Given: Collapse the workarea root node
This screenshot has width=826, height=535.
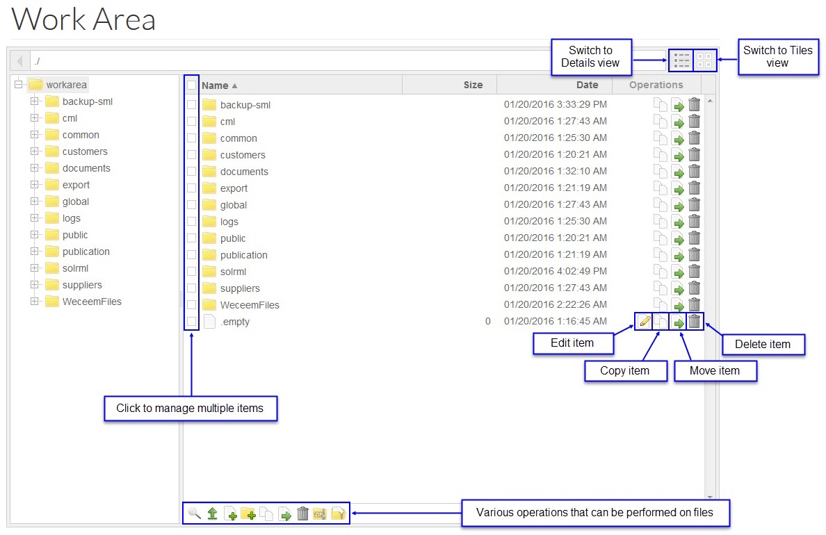Looking at the screenshot, I should coord(18,85).
